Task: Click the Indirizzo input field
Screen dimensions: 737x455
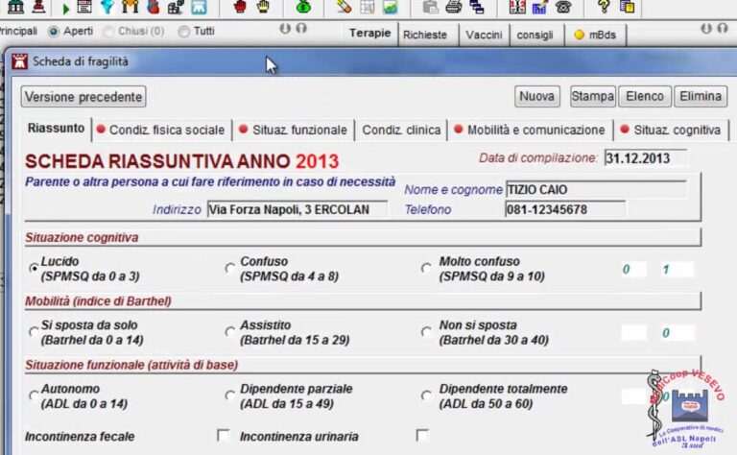Action: [x=297, y=209]
